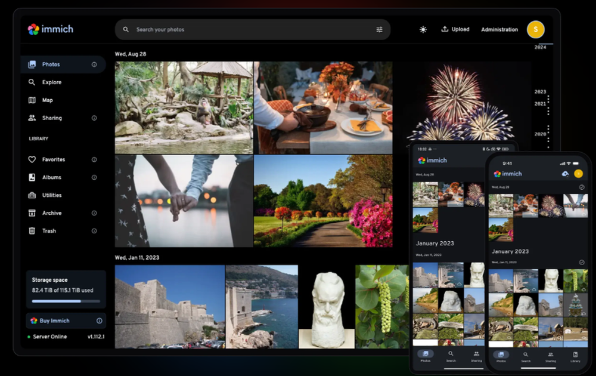Click the info icon beside Archive
596x376 pixels.
pos(94,213)
